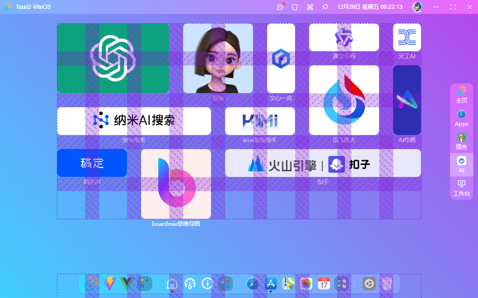Toggle the pin window icon
The height and width of the screenshot is (298, 478).
tap(325, 7)
